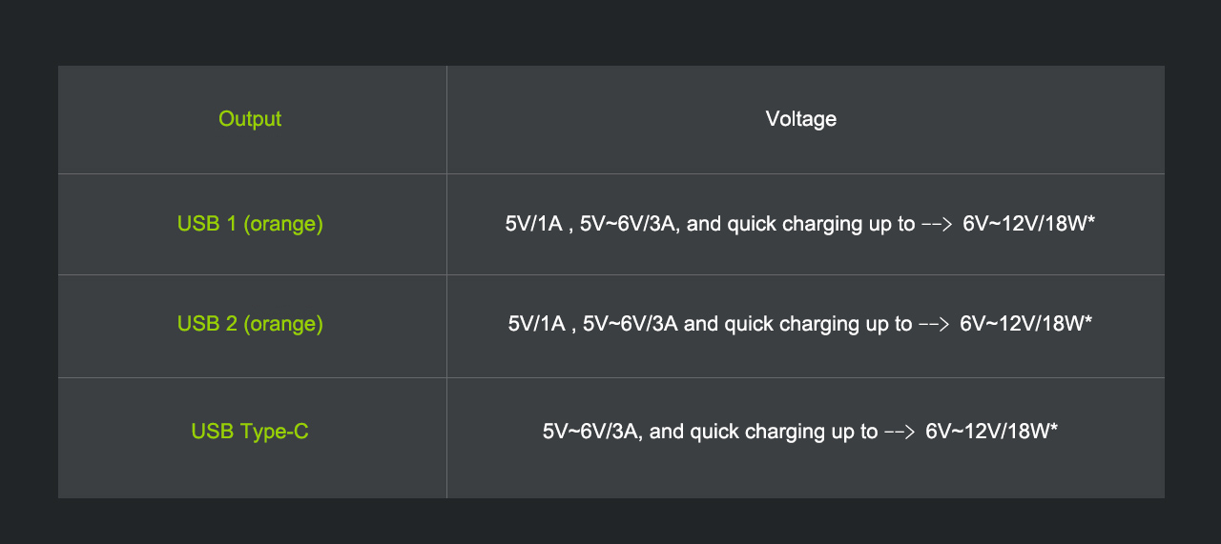This screenshot has width=1221, height=544.
Task: Click 6V~12V/18W* in USB 2 row
Action: (x=1026, y=324)
